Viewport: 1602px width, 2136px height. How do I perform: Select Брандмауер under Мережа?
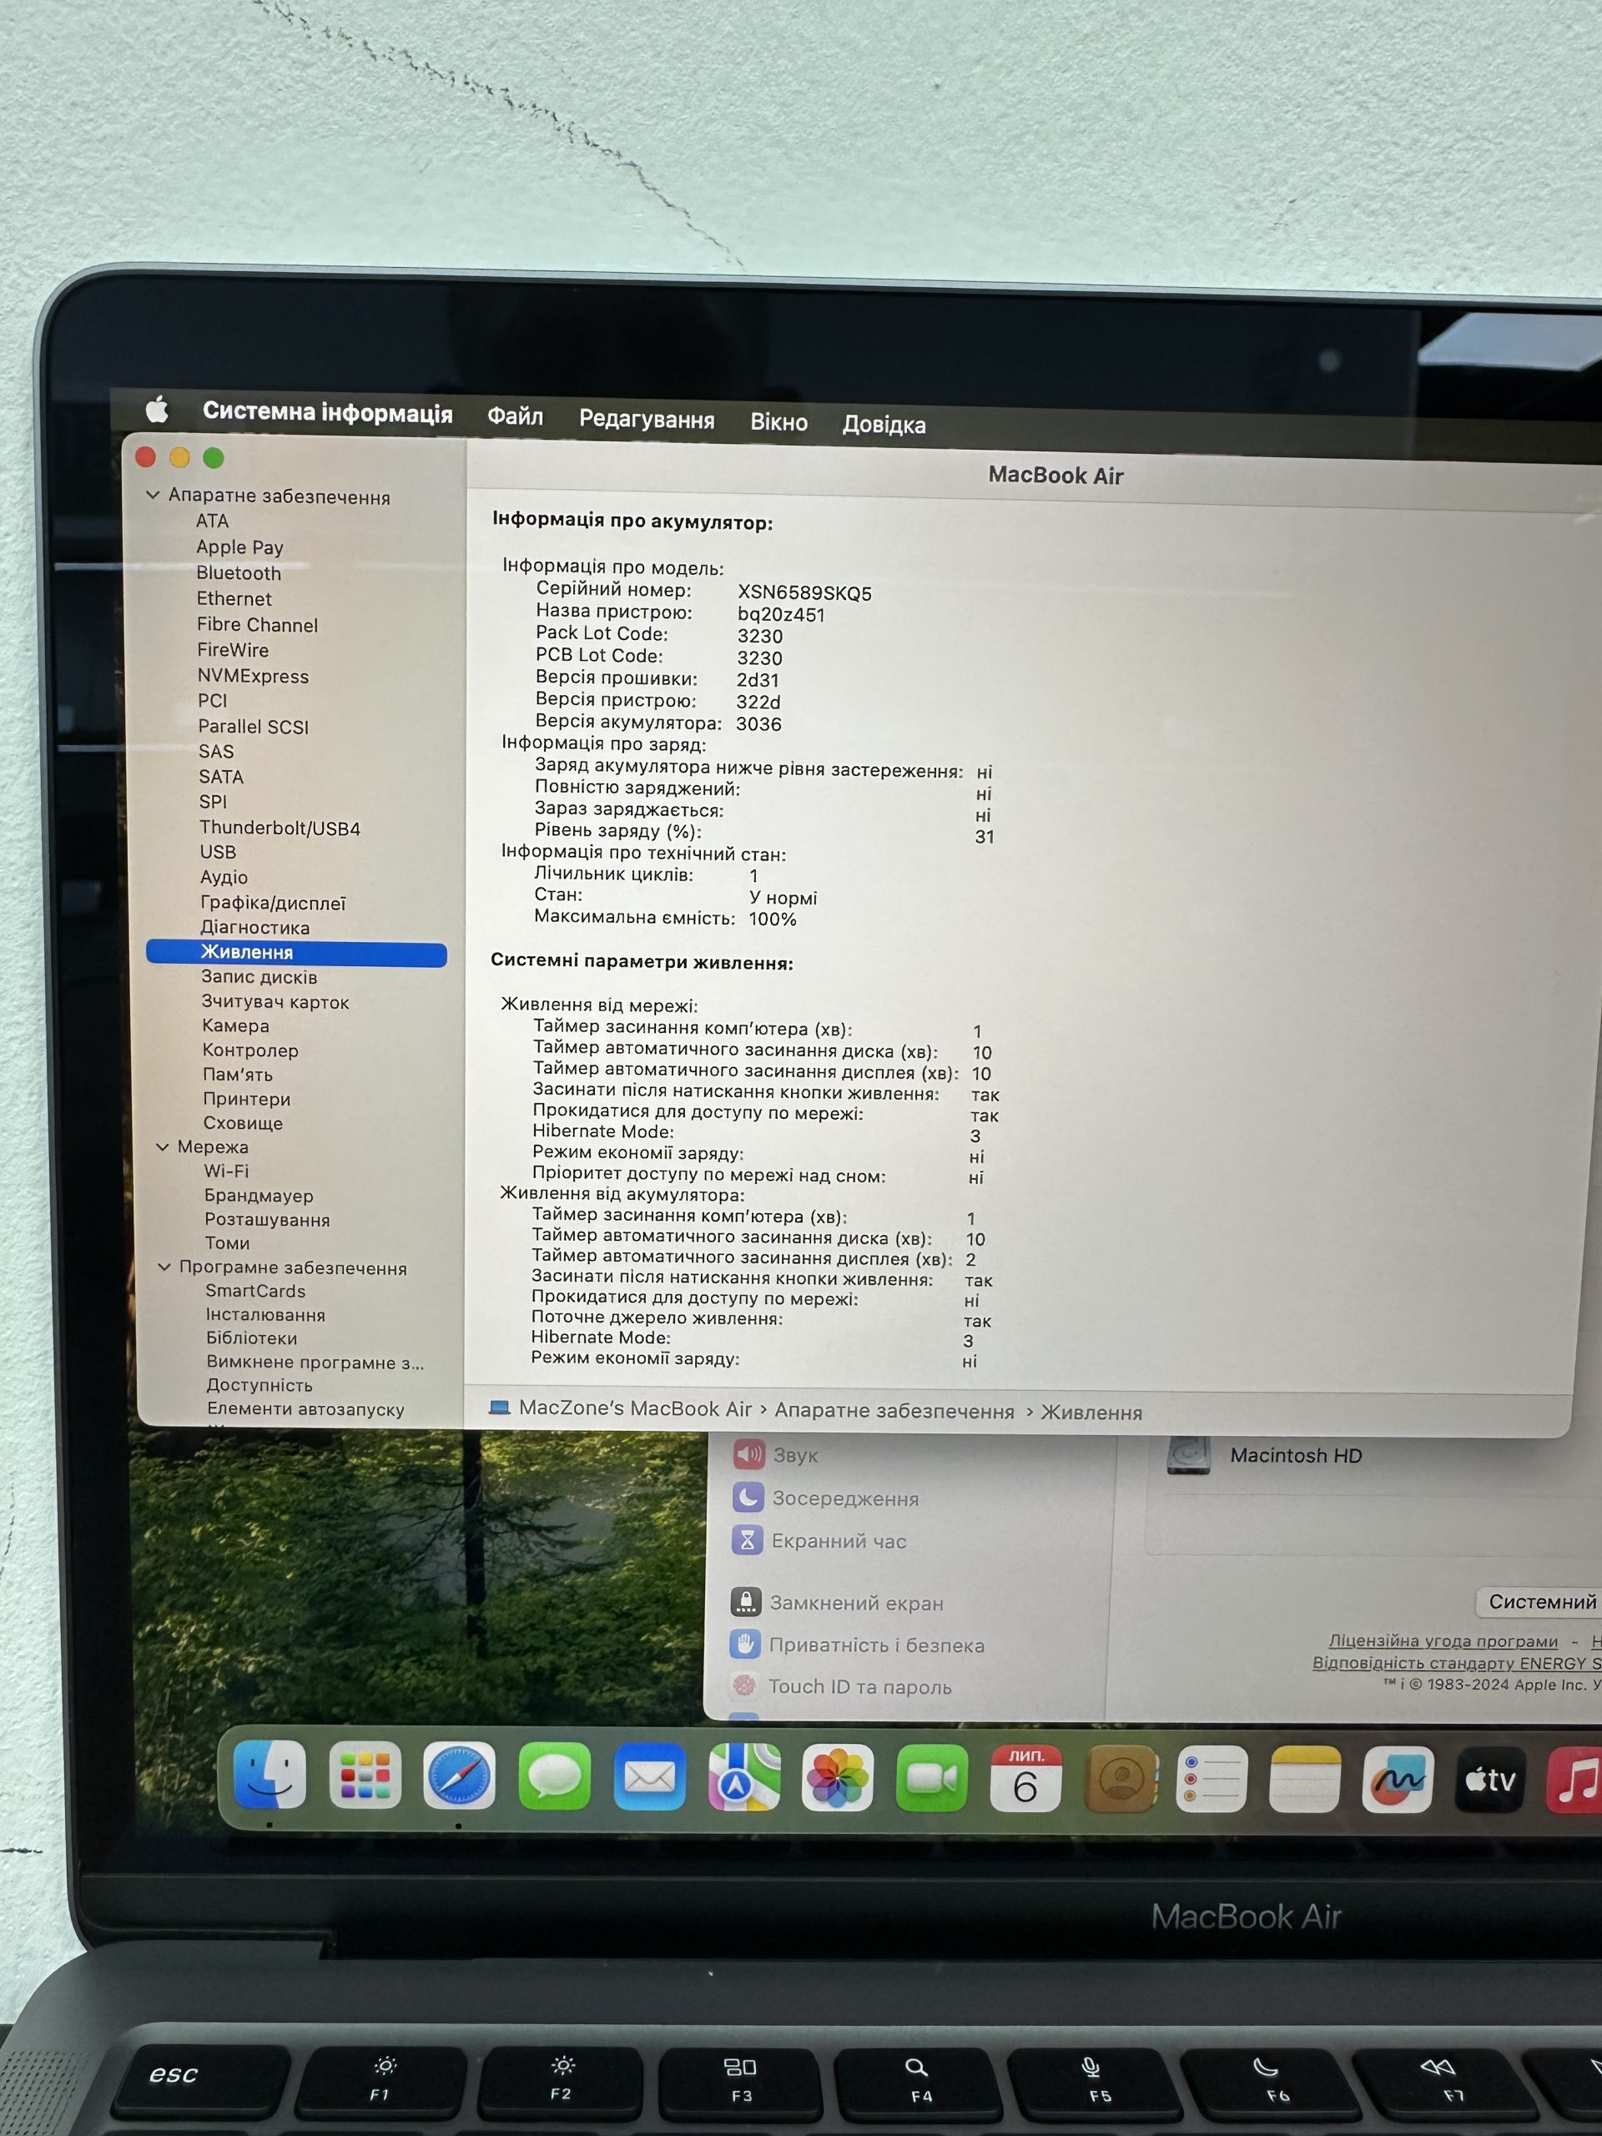[x=259, y=1196]
